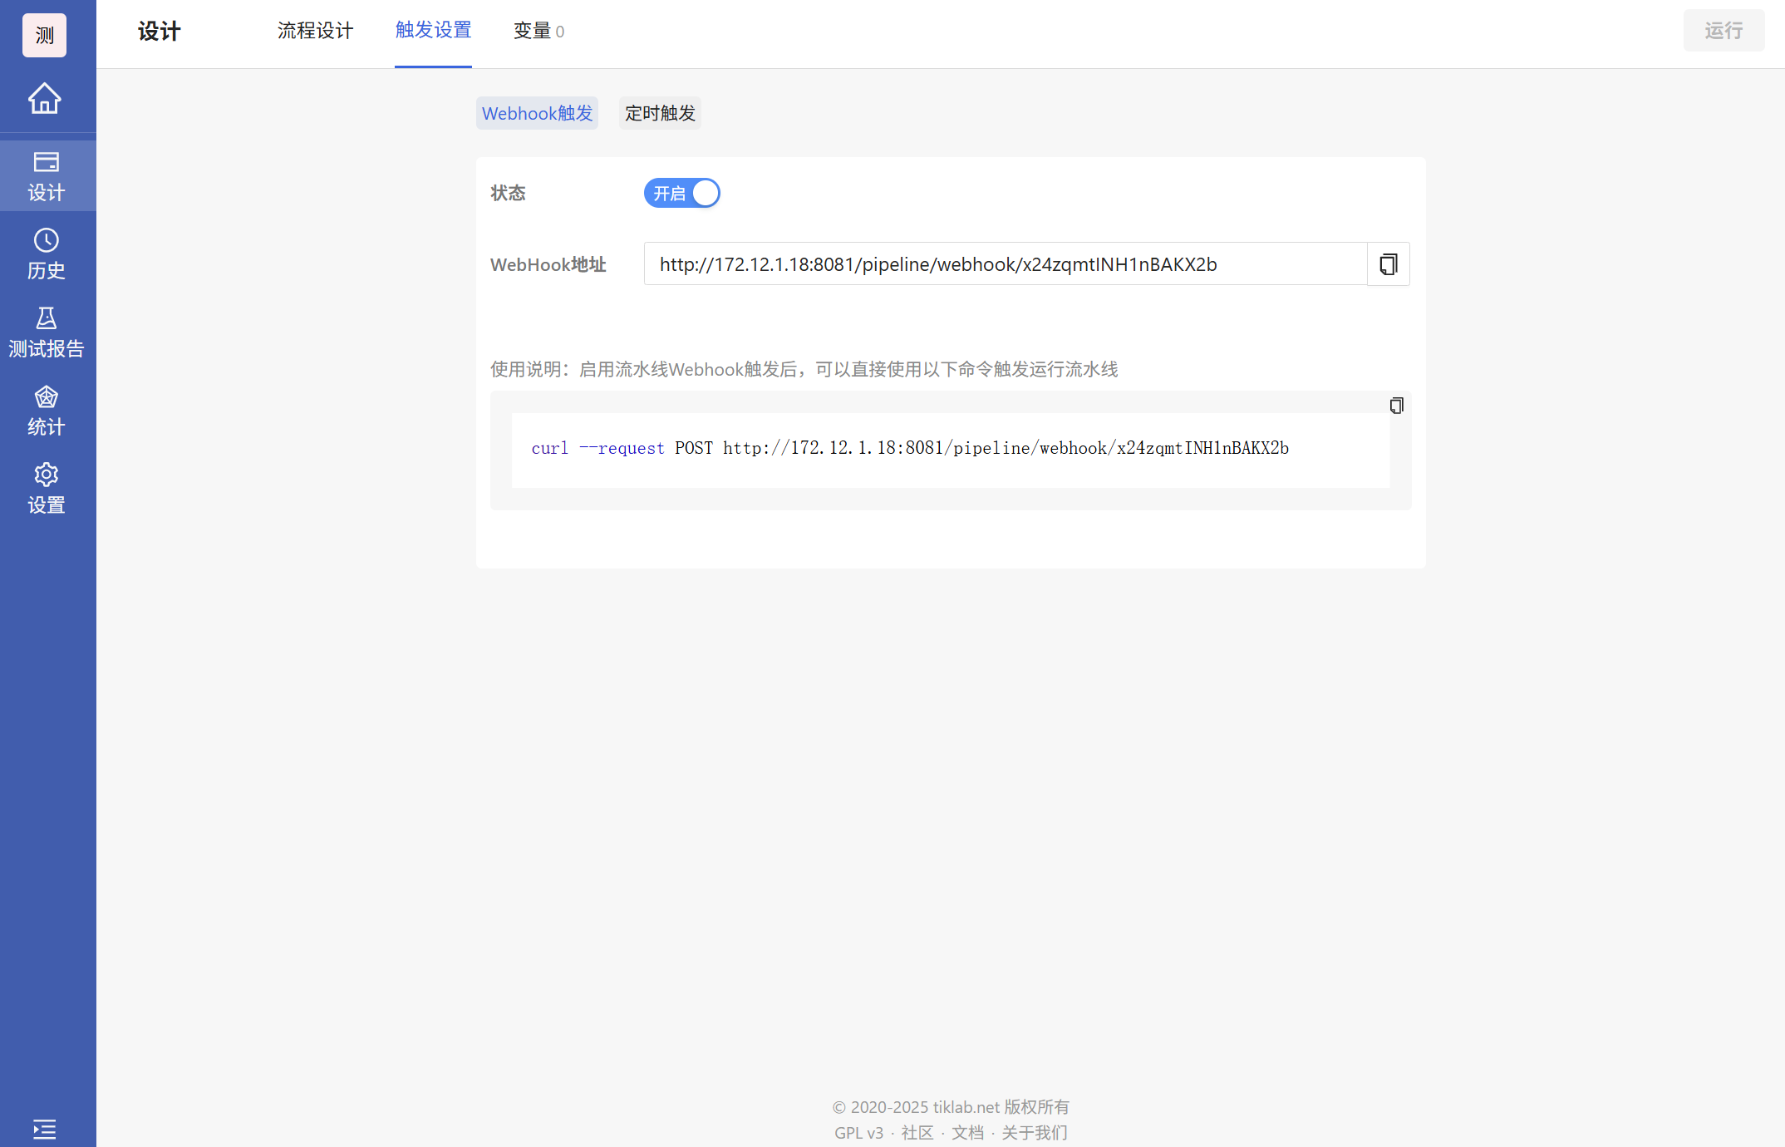Switch to the 流程设计 tab
The height and width of the screenshot is (1147, 1785).
[x=315, y=32]
